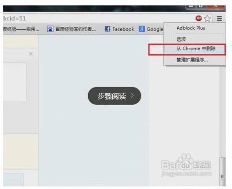
Task: Open the 度经验——实用 bookmark
Action: pyautogui.click(x=21, y=29)
